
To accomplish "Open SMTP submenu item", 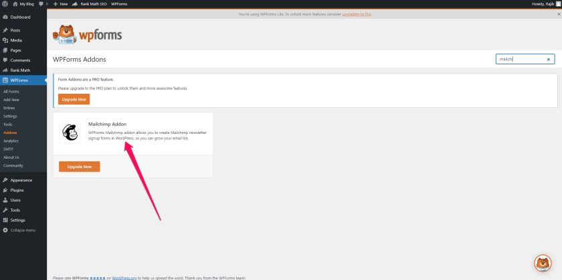I will tap(8, 149).
